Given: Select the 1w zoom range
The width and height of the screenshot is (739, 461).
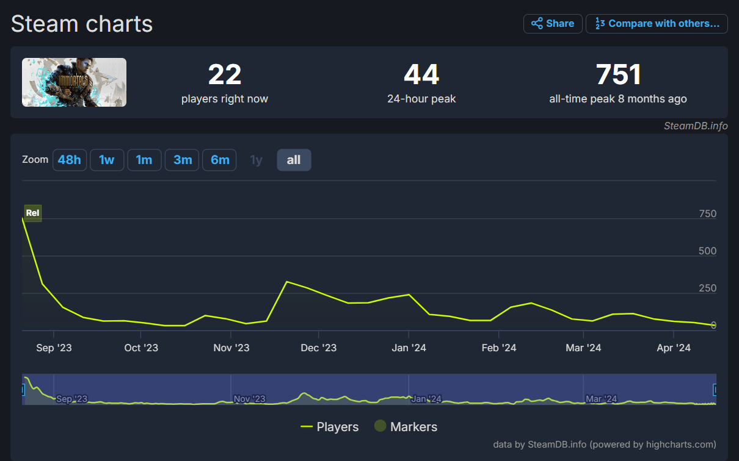Looking at the screenshot, I should pyautogui.click(x=107, y=160).
